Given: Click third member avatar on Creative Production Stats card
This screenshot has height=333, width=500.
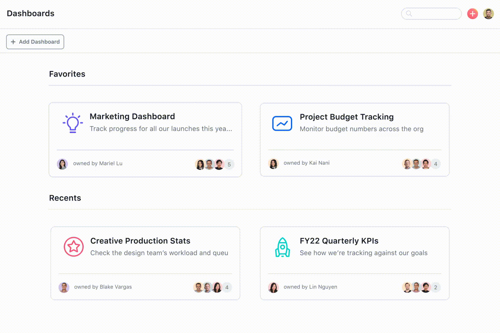Looking at the screenshot, I should coord(217,288).
